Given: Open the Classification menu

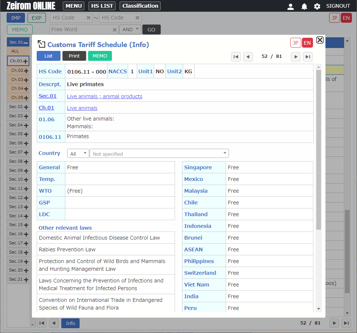Looking at the screenshot, I should tap(140, 6).
